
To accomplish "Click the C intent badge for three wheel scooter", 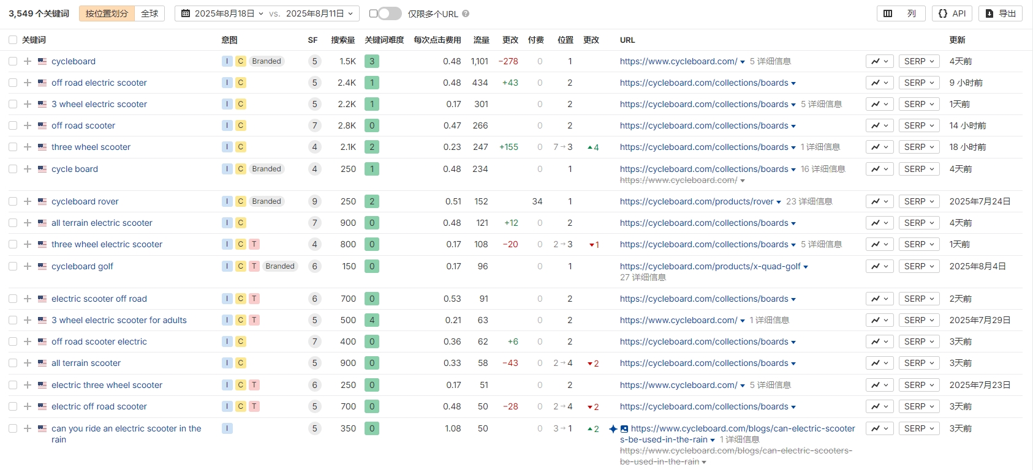I will 241,147.
